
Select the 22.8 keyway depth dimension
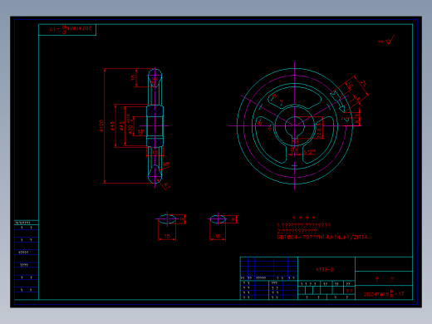[x=319, y=133]
